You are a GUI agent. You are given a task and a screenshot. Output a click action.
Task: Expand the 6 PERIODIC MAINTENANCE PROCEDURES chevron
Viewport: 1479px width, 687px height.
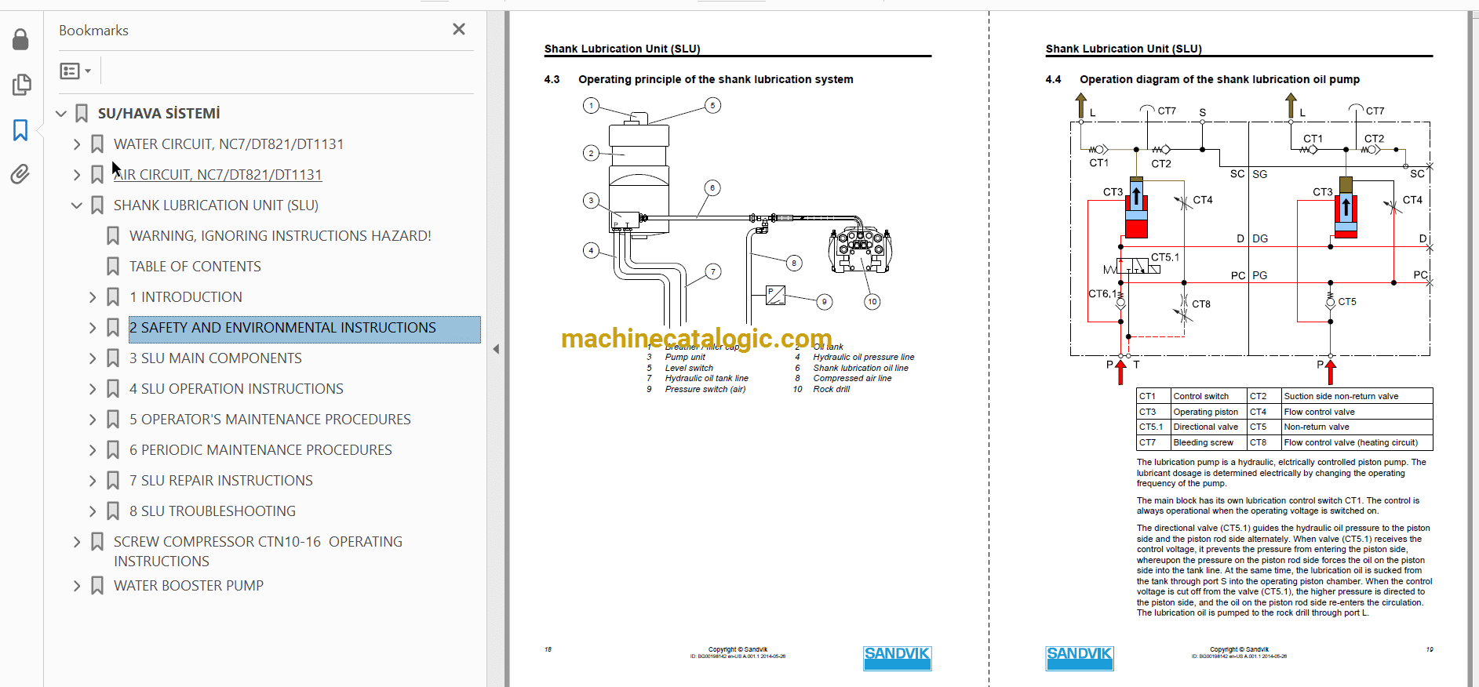(93, 450)
